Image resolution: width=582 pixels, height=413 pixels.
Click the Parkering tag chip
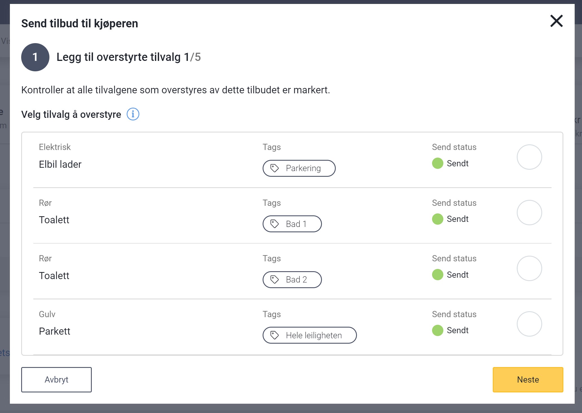299,168
